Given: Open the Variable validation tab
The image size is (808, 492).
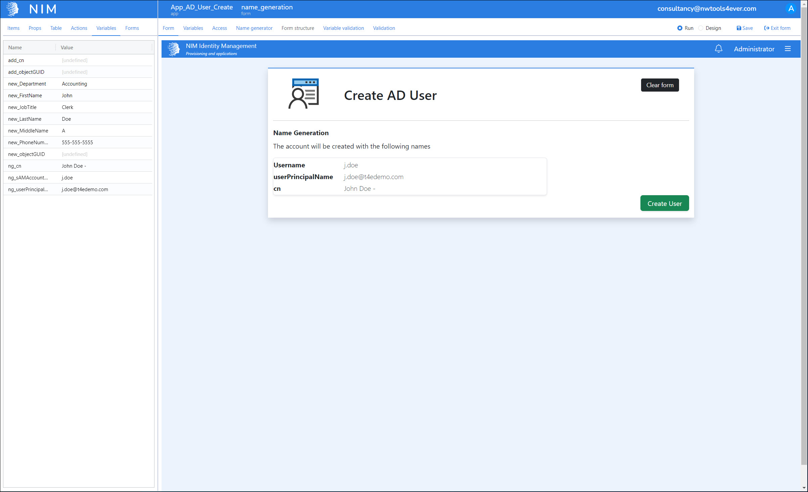Looking at the screenshot, I should pyautogui.click(x=343, y=28).
